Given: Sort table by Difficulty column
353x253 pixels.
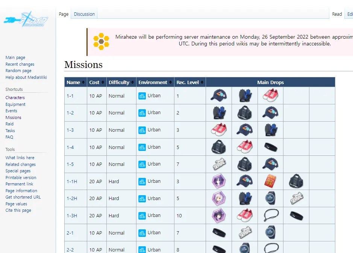Looking at the screenshot, I should point(121,82).
